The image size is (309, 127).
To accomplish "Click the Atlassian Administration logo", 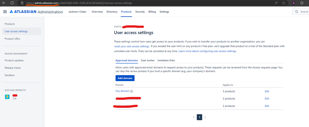I will pyautogui.click(x=36, y=12).
